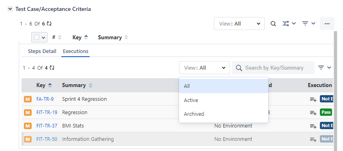Screen dimensions: 343x151
Task: Click the M icon for FIT-TR-50
Action: [28, 139]
